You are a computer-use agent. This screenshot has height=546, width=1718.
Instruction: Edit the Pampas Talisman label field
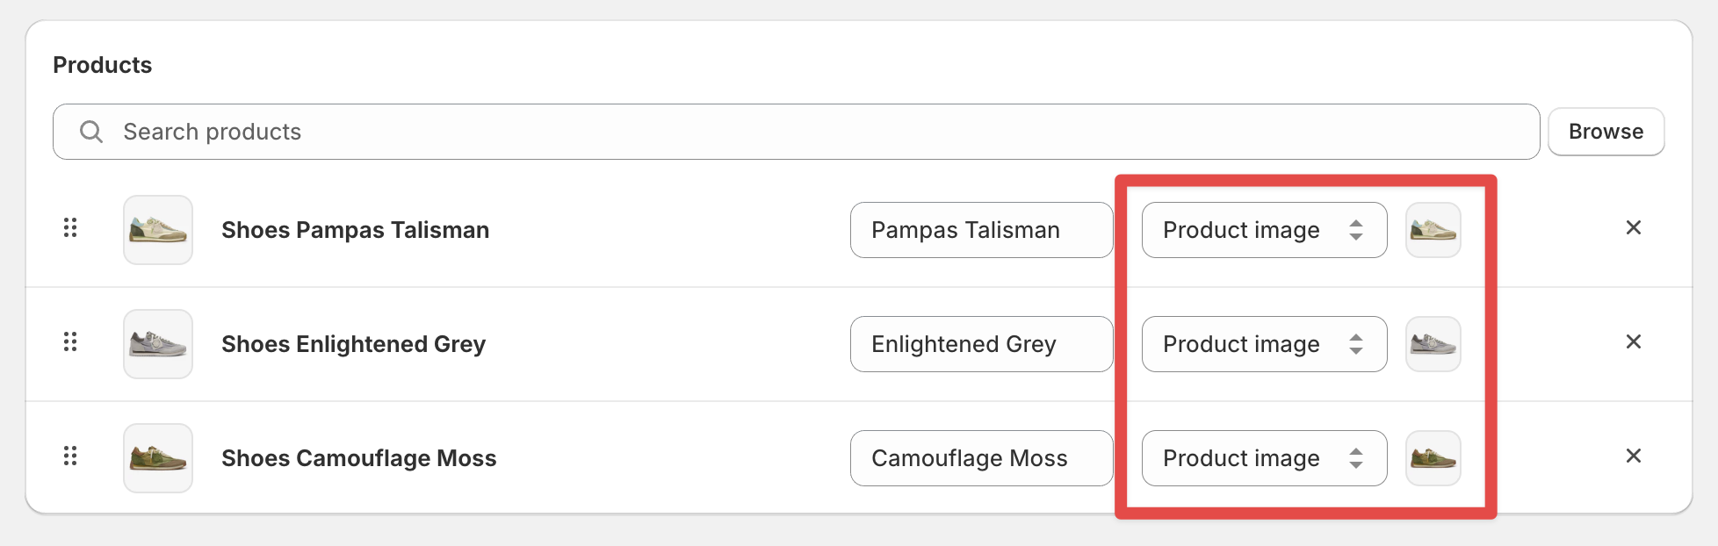click(981, 230)
